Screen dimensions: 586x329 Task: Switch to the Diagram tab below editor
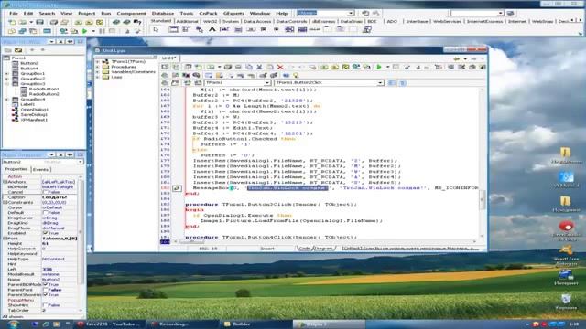(324, 249)
